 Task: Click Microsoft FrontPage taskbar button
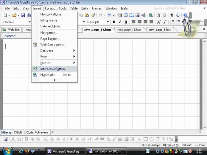(65, 151)
